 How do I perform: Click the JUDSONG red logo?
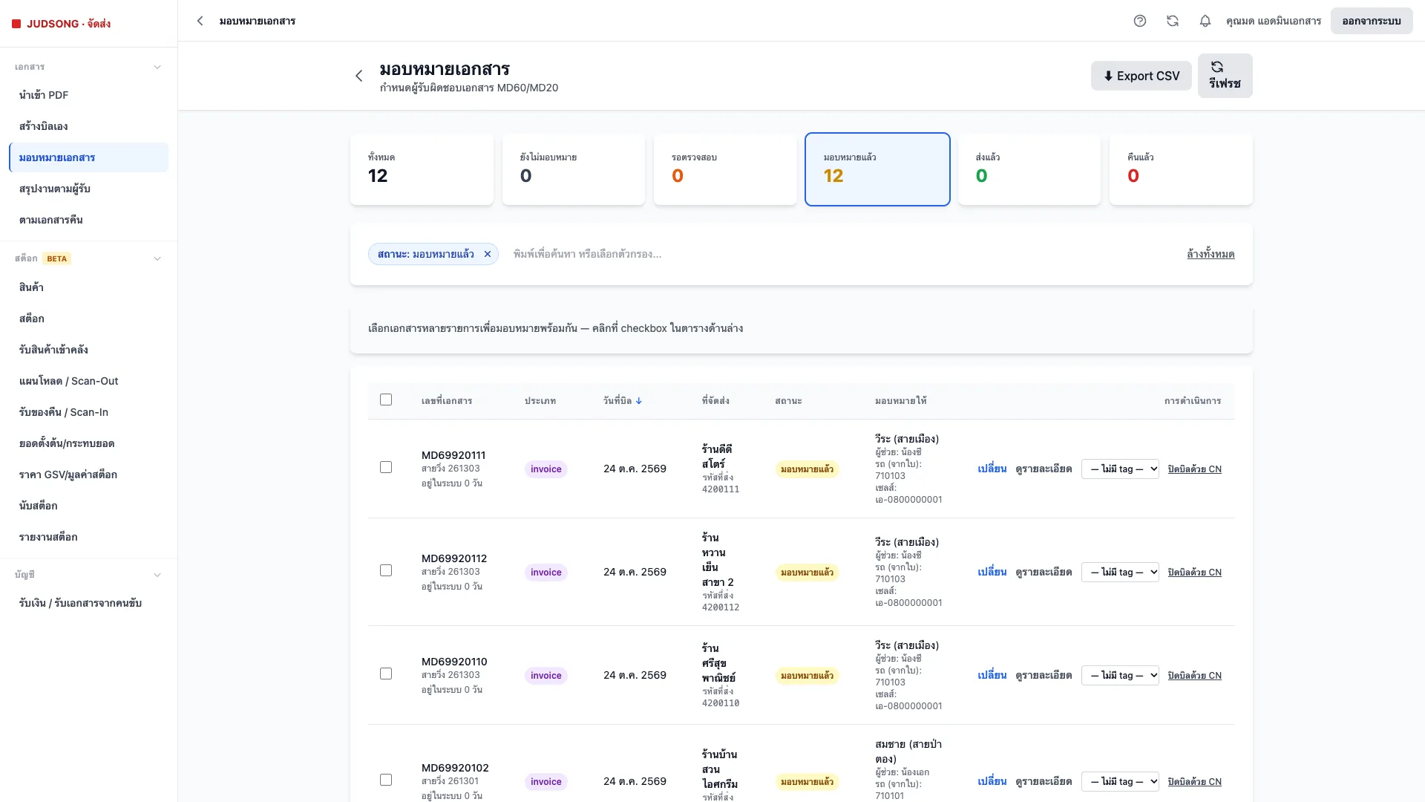click(16, 24)
